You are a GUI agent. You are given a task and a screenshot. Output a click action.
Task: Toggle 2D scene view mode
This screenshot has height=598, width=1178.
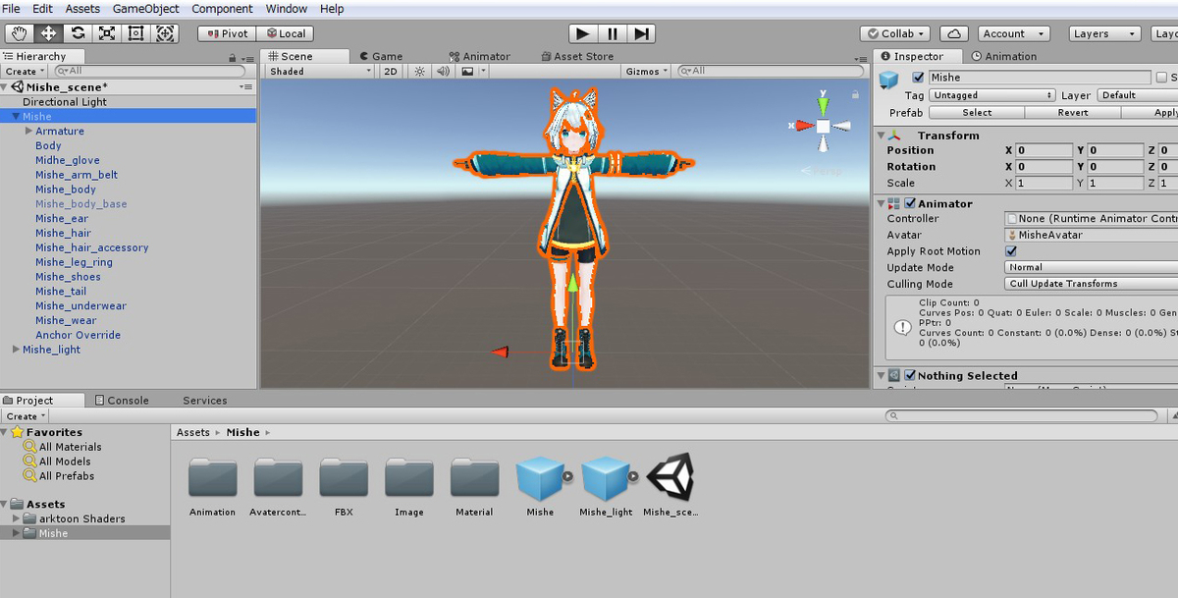coord(391,71)
